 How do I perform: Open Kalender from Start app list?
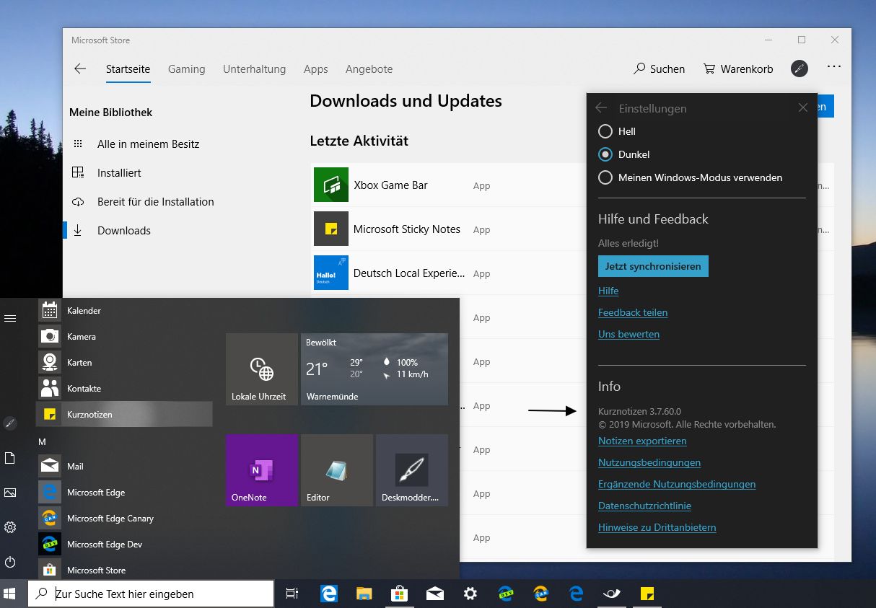pos(124,311)
